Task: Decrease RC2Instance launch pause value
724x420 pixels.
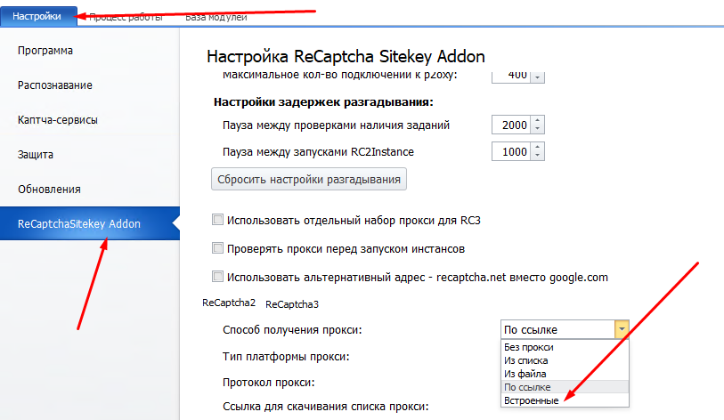Action: point(538,156)
